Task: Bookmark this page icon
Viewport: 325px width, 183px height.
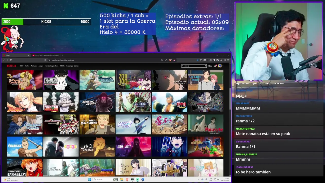Action: click(45, 60)
